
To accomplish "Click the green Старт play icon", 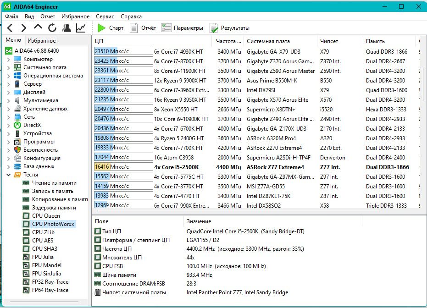I will (x=101, y=28).
